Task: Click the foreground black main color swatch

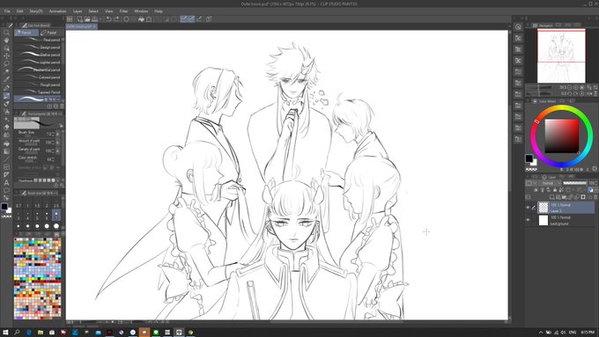Action: click(529, 158)
